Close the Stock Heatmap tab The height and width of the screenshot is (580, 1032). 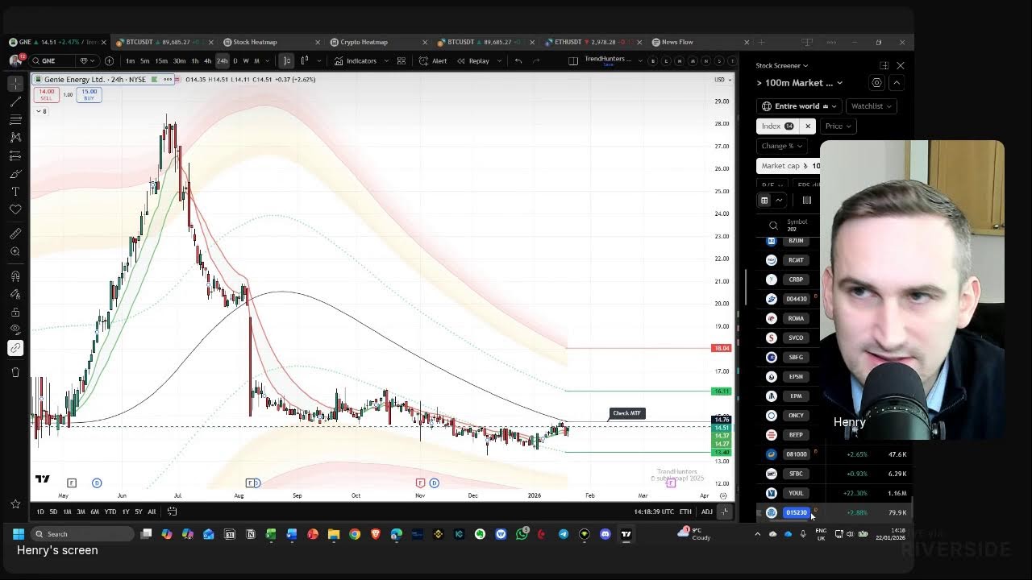coord(318,42)
